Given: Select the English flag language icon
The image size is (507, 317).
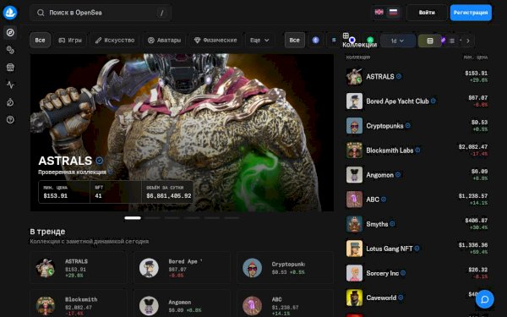Looking at the screenshot, I should click(379, 13).
